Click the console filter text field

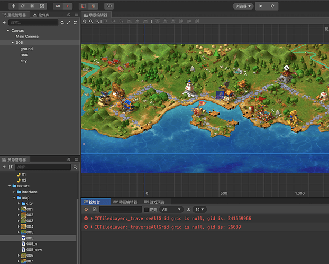(x=120, y=210)
